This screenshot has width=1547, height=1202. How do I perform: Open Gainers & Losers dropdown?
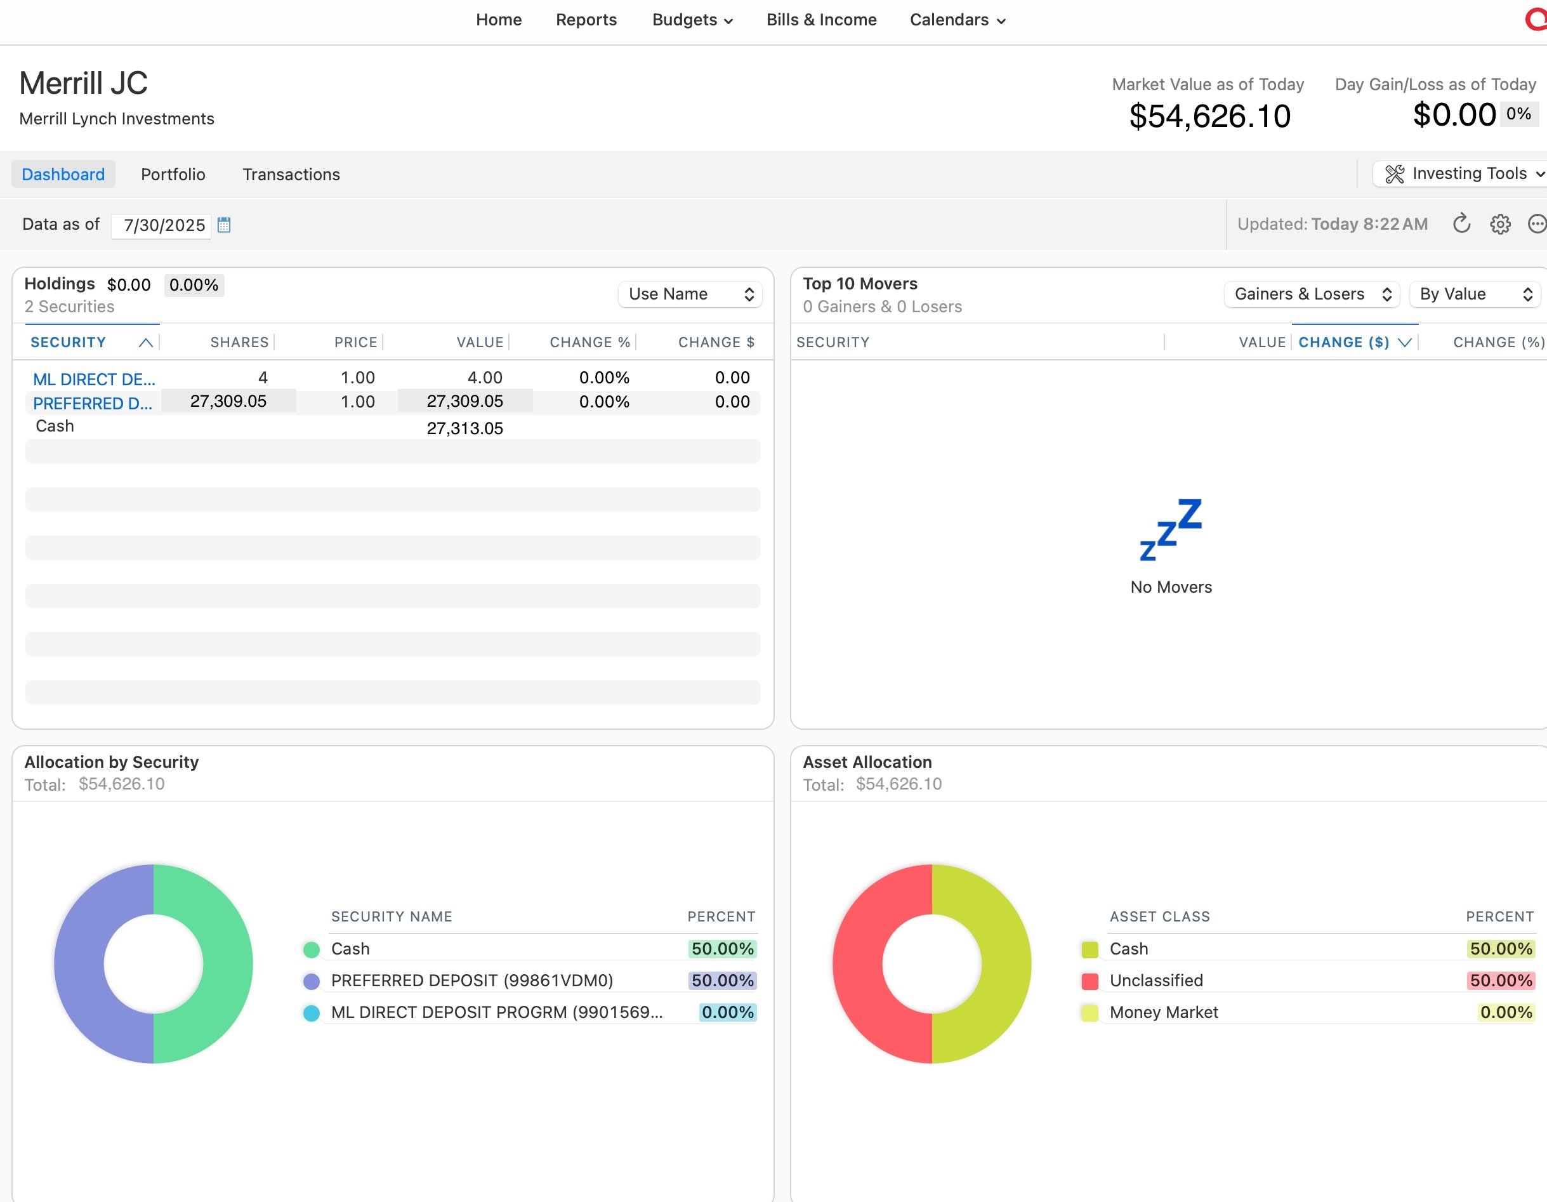pos(1311,294)
